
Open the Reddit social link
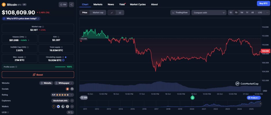tap(67, 89)
